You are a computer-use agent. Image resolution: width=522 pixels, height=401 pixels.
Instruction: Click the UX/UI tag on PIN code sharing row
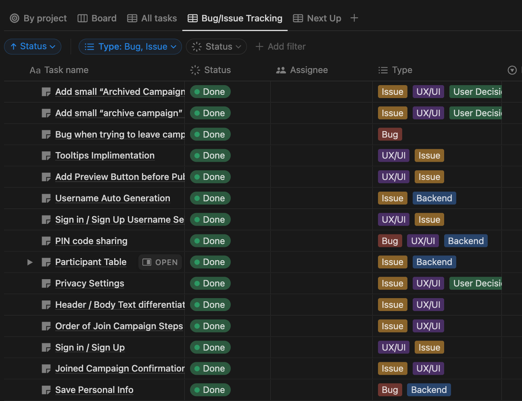click(x=423, y=241)
